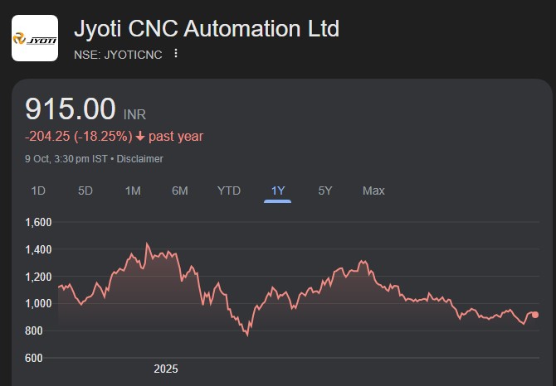
Task: Select the 5D chart range
Action: point(85,191)
